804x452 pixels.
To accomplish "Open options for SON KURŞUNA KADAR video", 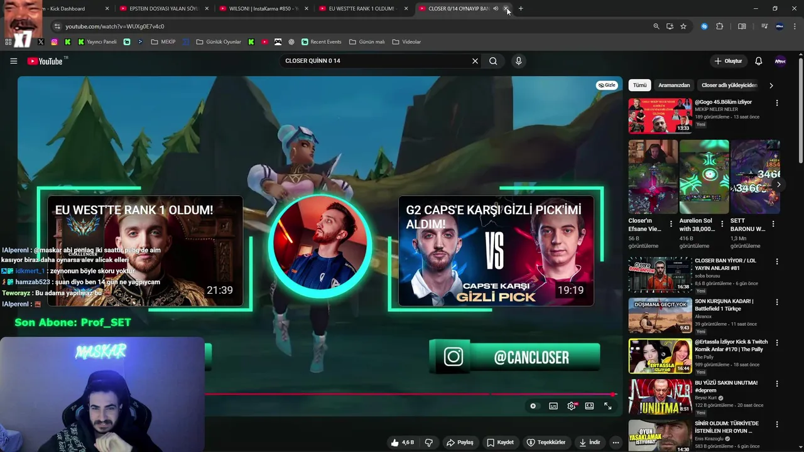I will (x=777, y=302).
